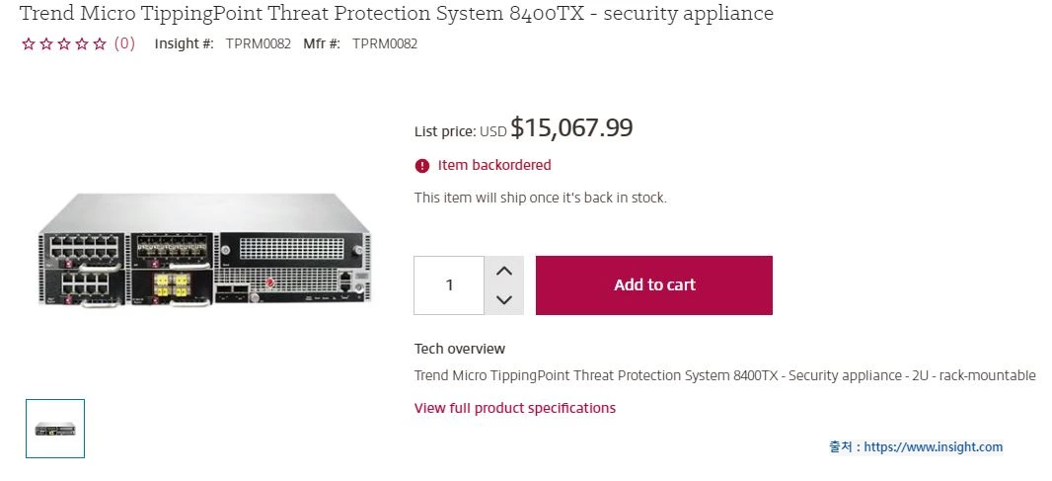Click the fourth rating star
The image size is (1052, 481).
pos(81,43)
